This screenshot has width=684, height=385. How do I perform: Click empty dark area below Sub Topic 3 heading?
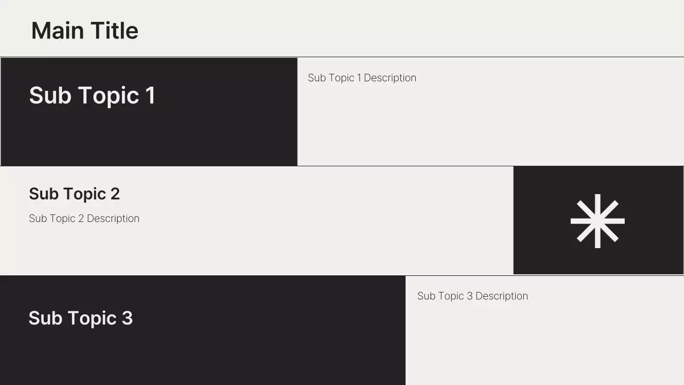point(203,358)
